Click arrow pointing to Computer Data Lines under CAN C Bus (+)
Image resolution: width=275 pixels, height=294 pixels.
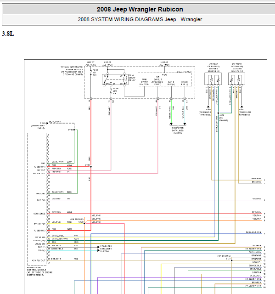[171, 124]
